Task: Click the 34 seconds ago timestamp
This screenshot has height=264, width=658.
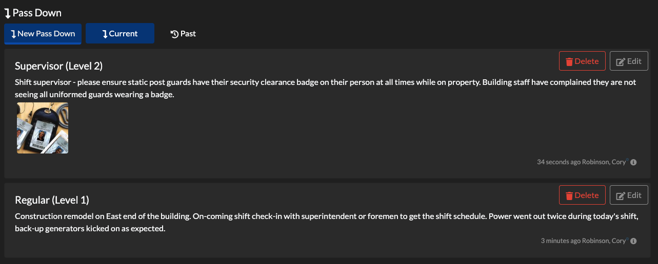Action: pos(558,162)
